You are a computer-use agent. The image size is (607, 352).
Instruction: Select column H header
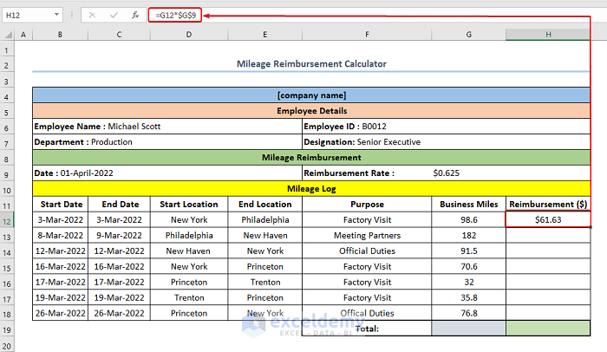548,35
